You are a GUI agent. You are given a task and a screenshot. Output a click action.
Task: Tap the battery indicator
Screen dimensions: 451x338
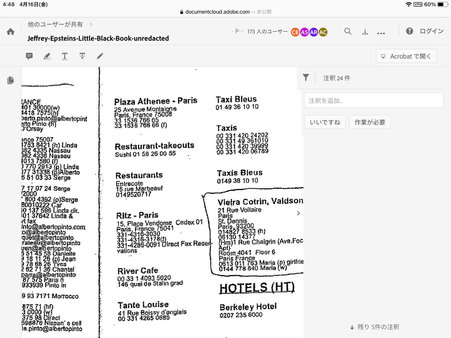tap(443, 4)
